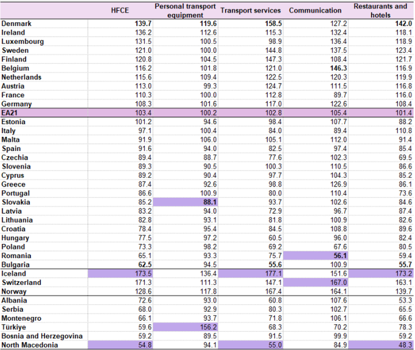
Task: Click Ireland's HFCE value 136.2
Action: (x=143, y=33)
